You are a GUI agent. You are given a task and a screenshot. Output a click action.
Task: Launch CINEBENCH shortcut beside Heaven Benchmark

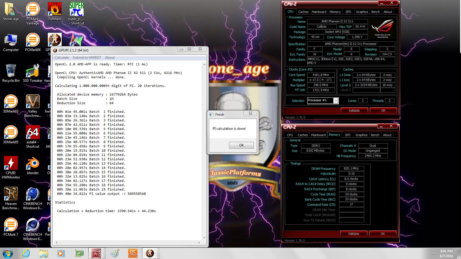pos(33,199)
